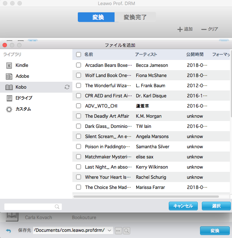Screen dimensions: 232x238
Task: Click artist Kerry Wilkinson
Action: [x=152, y=167]
